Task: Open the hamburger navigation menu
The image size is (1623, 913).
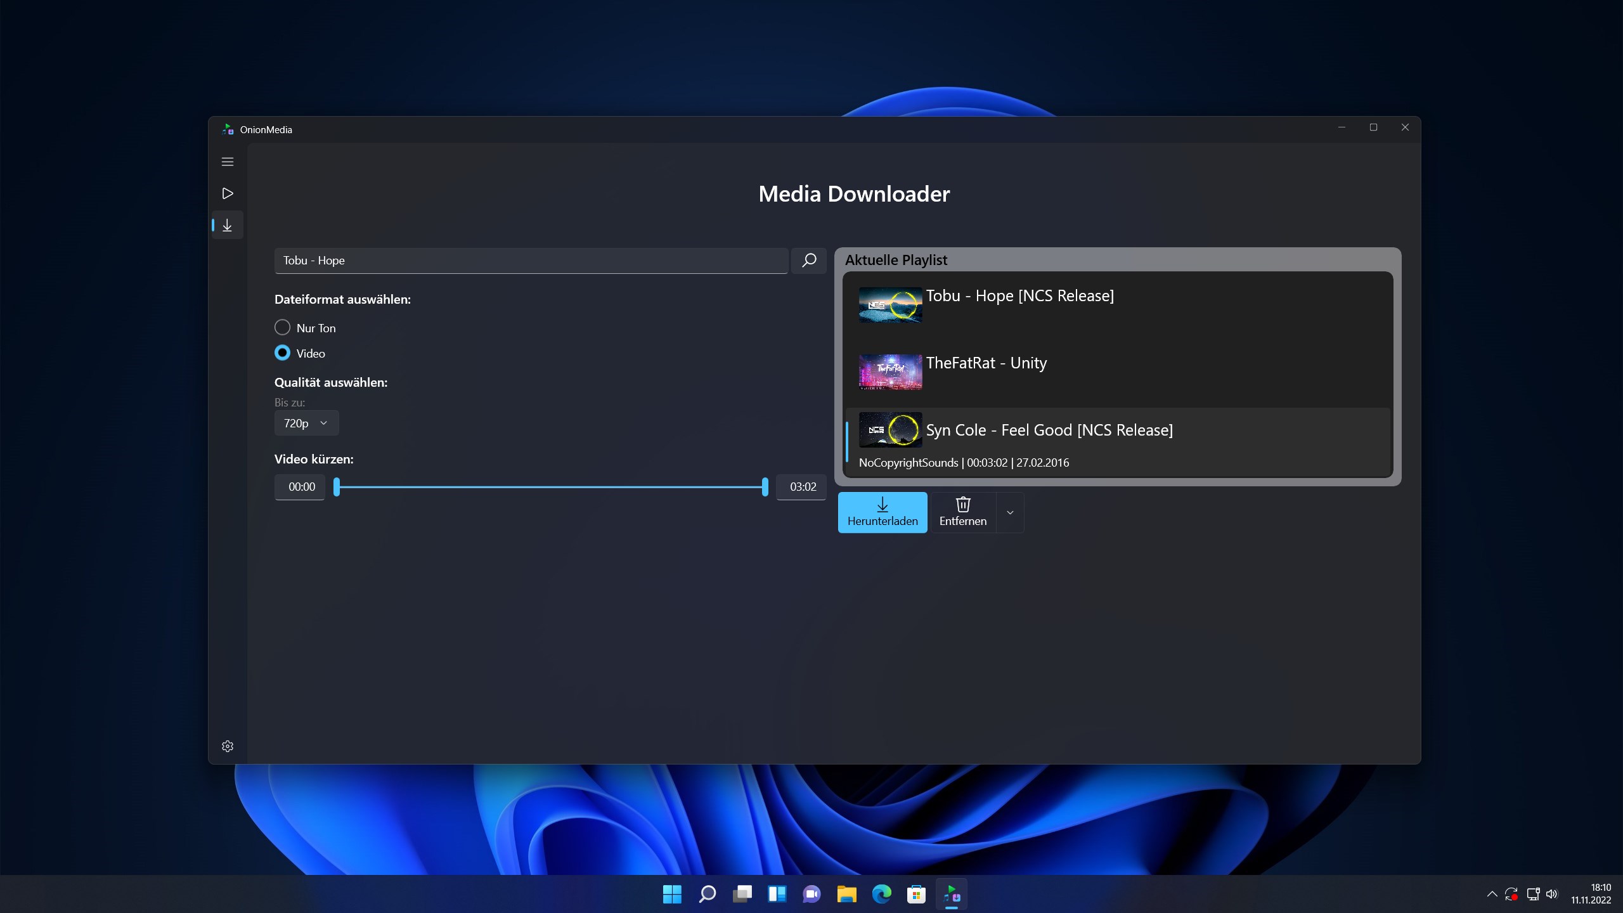Action: click(x=228, y=162)
